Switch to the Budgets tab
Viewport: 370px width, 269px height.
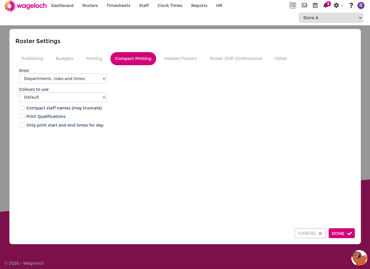click(x=65, y=59)
